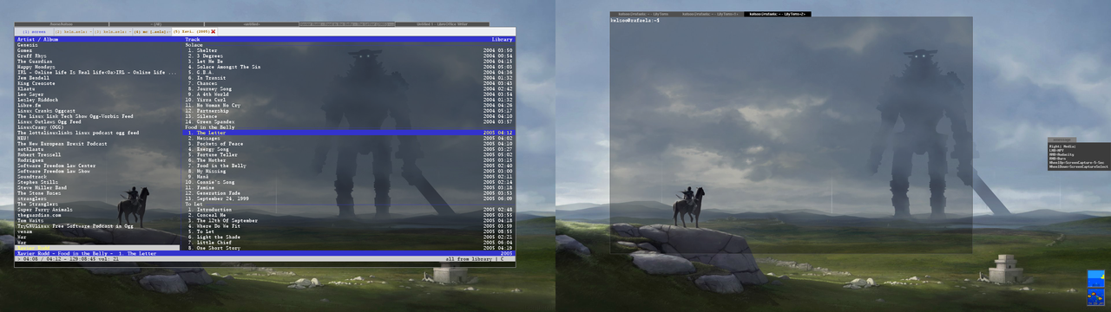Viewport: 1111px width, 312px height.
Task: Activate the right terminal's active tab
Action: point(777,14)
